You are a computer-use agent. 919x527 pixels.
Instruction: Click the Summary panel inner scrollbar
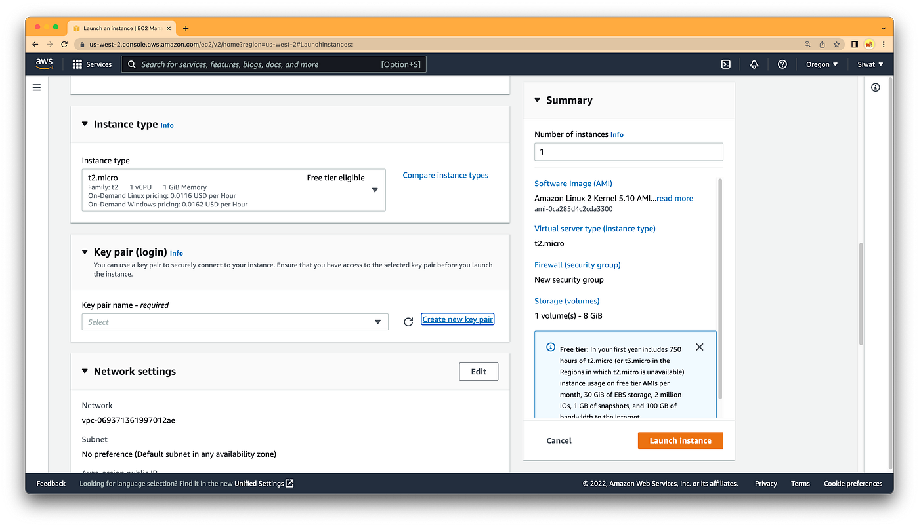(720, 288)
